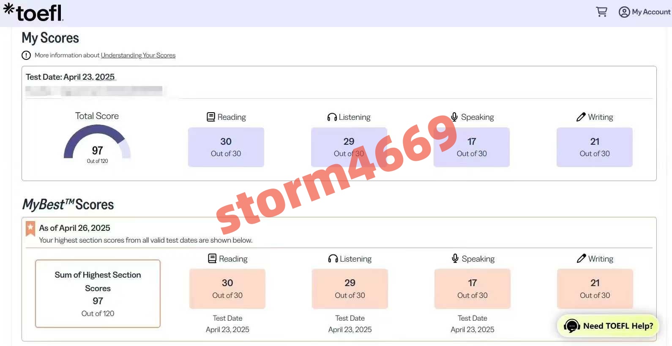The height and width of the screenshot is (346, 672).
Task: Click the Listening headphones icon in MyBest Scores
Action: pyautogui.click(x=333, y=259)
